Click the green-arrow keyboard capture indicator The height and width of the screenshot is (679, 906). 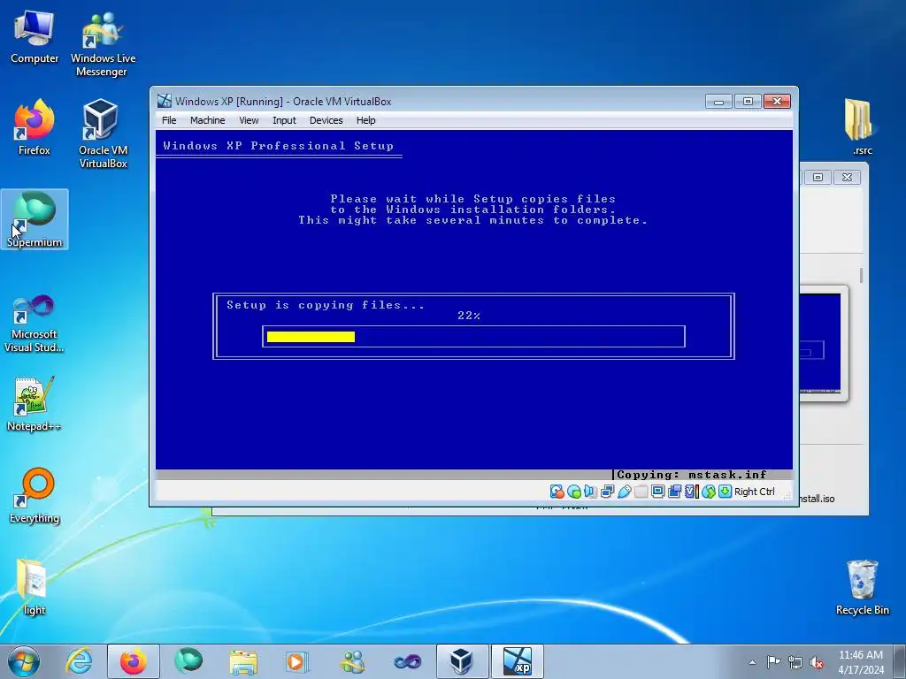coord(725,492)
